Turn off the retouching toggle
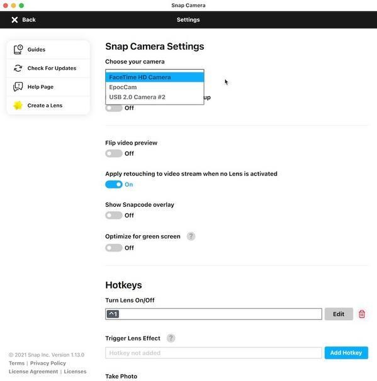This screenshot has height=381, width=377. pyautogui.click(x=113, y=184)
